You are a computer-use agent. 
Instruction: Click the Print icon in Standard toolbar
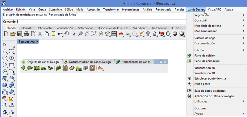click(26, 34)
